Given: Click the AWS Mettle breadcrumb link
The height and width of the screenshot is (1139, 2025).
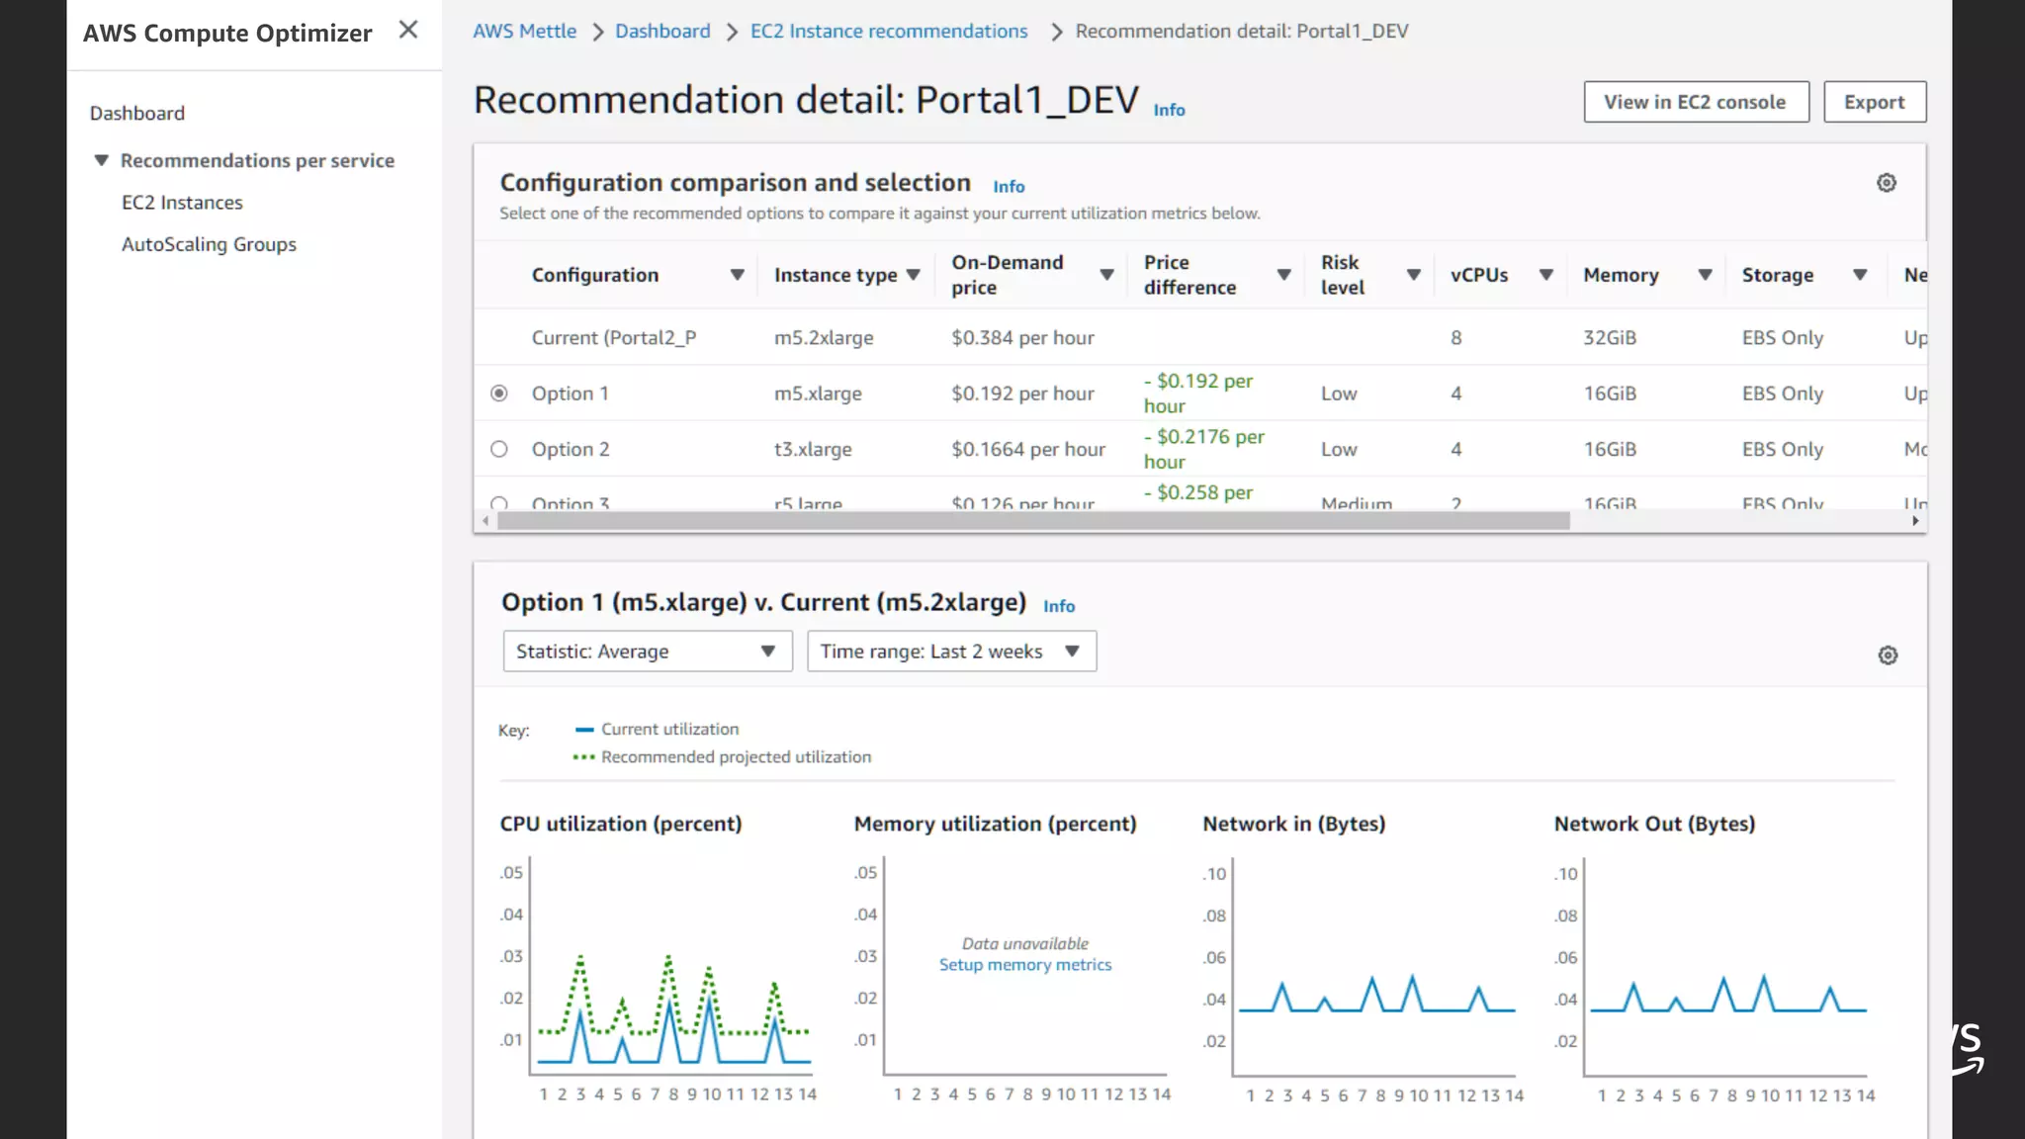Looking at the screenshot, I should coord(524,31).
